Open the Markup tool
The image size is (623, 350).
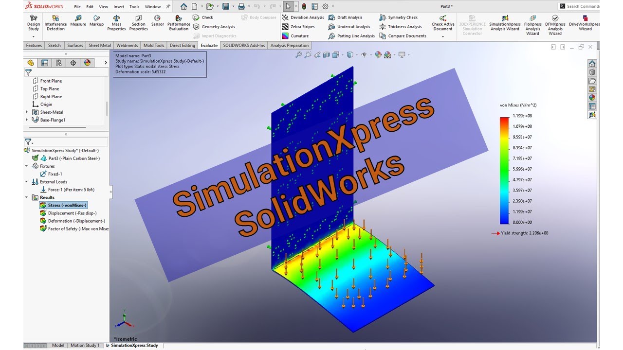pos(96,20)
